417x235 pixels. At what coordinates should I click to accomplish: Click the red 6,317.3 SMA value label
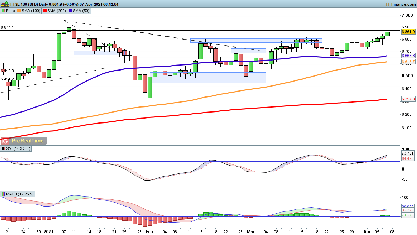click(x=408, y=99)
